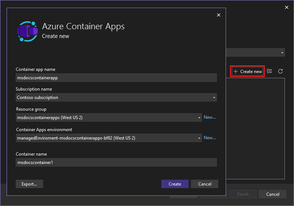Click the purple Create button

(x=175, y=184)
